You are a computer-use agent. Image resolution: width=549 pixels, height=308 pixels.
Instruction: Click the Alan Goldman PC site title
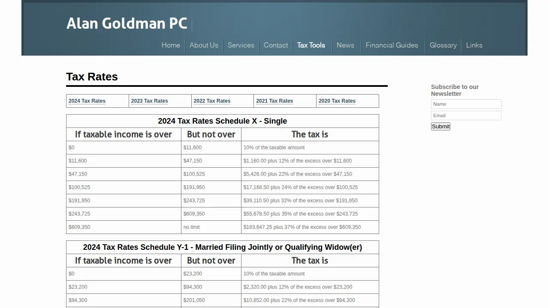(127, 23)
